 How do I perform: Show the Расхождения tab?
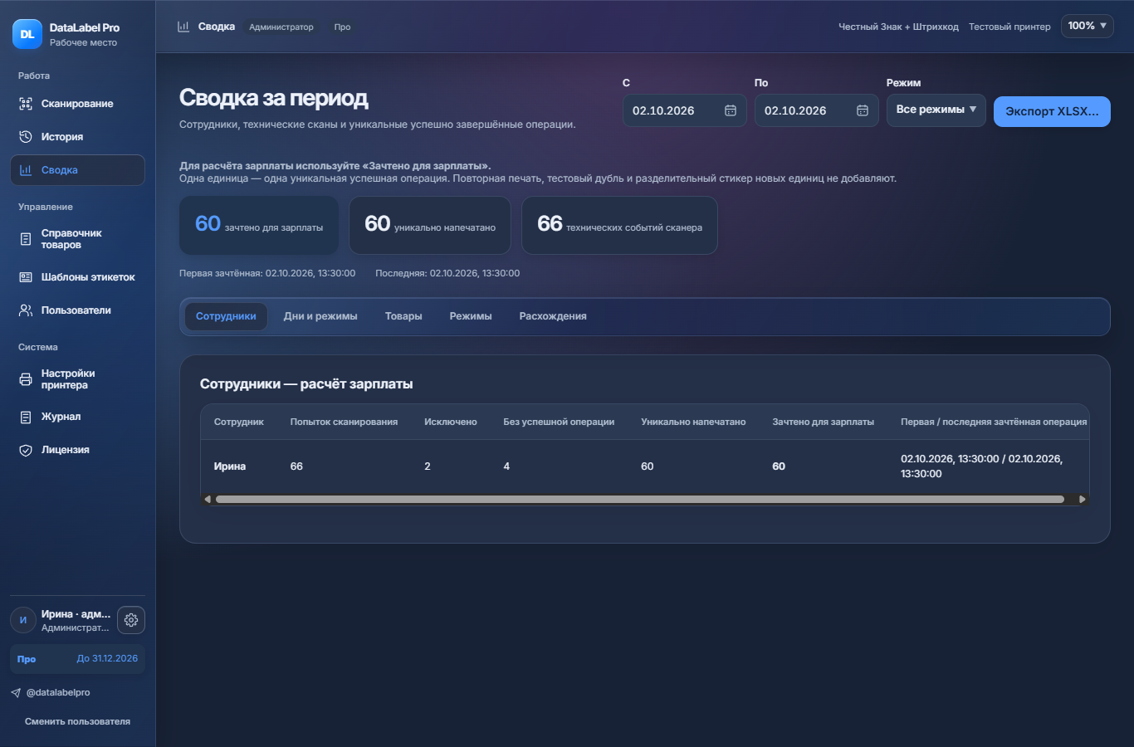coord(553,316)
